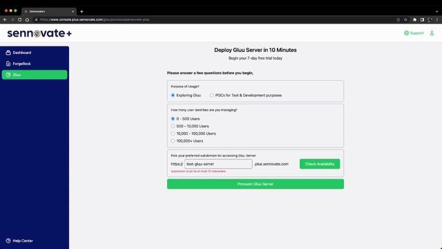Screen dimensions: 442x249
Task: Click the Gluu sidebar icon
Action: (8, 75)
